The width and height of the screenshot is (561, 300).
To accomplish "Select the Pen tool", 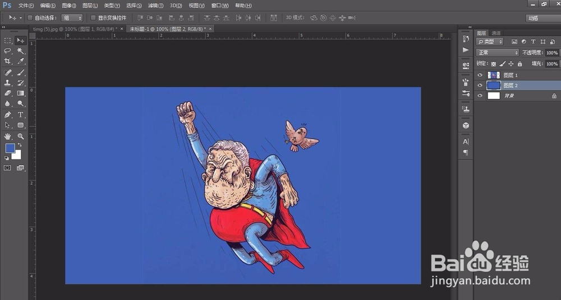I will pos(7,115).
